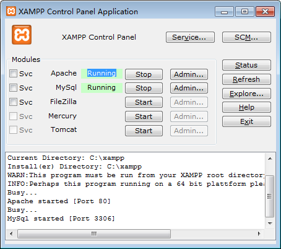Click the horizontal scrollbar thumb in log
This screenshot has height=249, width=281.
click(x=94, y=234)
